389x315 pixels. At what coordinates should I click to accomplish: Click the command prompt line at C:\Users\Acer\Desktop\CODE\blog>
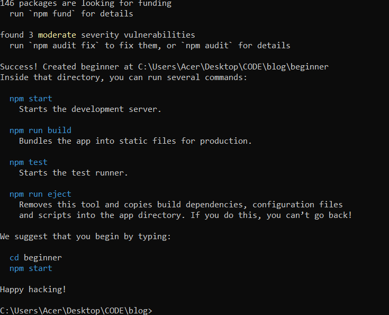[x=76, y=311]
